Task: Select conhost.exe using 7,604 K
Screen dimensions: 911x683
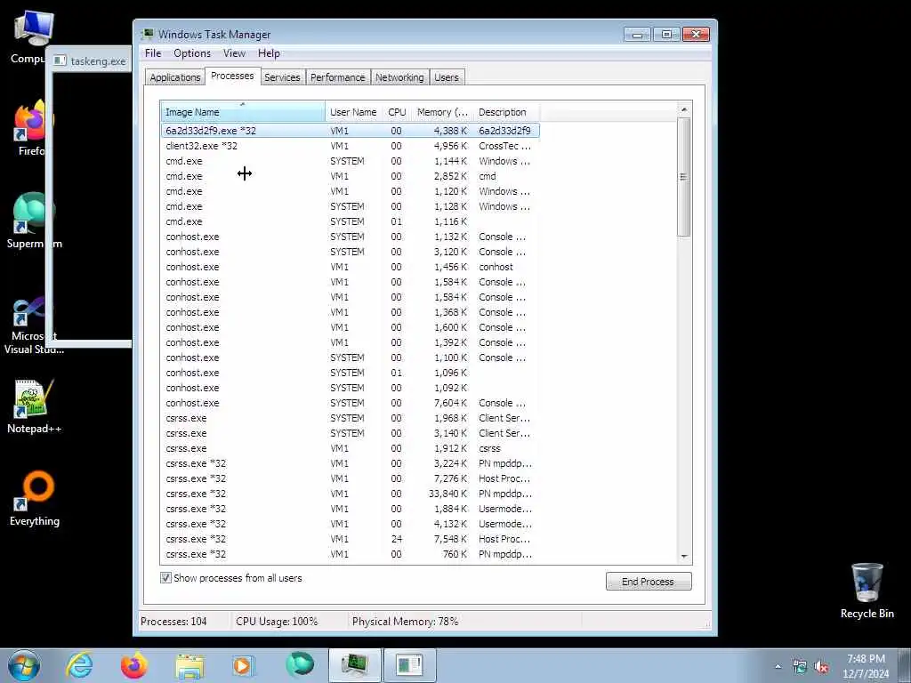Action: coord(351,403)
